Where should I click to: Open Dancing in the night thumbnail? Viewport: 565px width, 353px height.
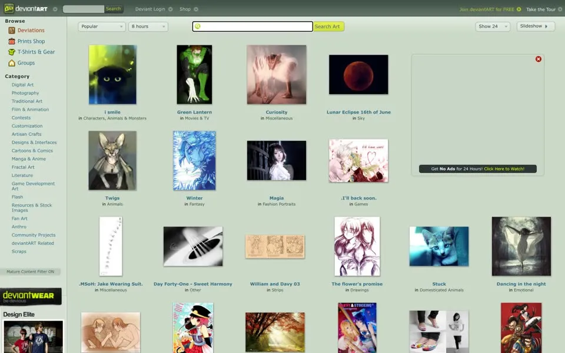(521, 247)
